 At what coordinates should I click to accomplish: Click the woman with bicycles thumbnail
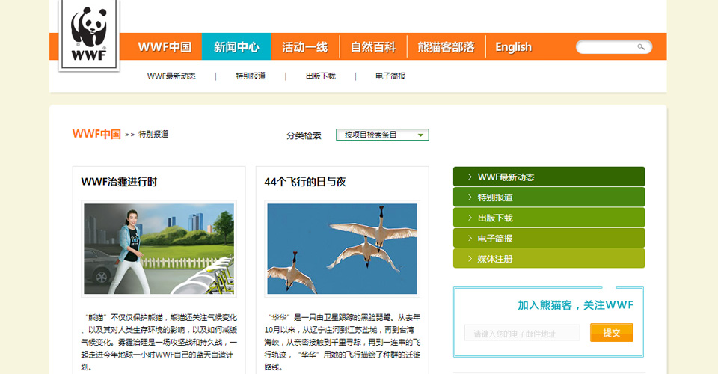coord(159,248)
